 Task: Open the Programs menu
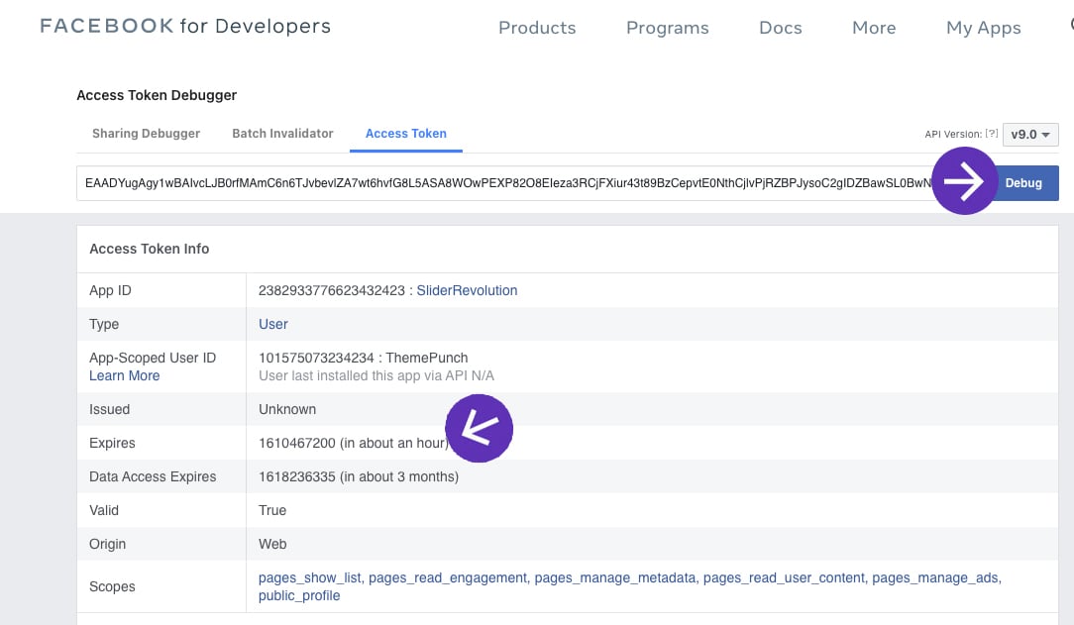pos(667,28)
